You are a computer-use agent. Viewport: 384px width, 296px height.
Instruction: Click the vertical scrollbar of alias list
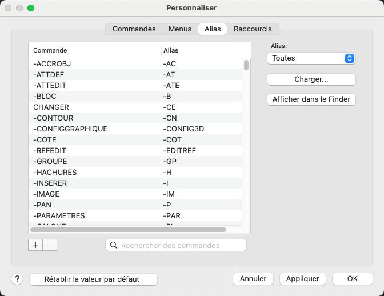pos(246,65)
